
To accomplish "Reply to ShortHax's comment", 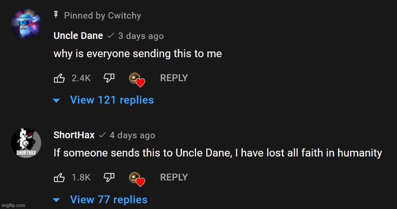I will 174,177.
